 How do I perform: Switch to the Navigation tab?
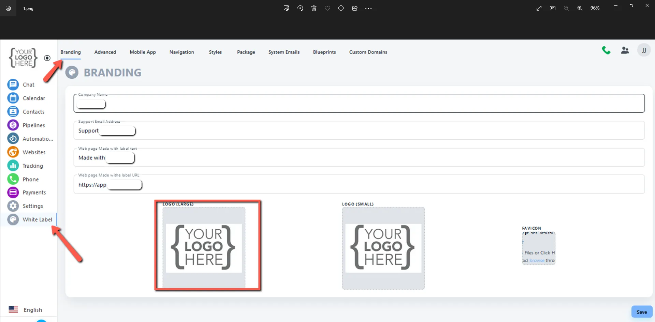181,52
